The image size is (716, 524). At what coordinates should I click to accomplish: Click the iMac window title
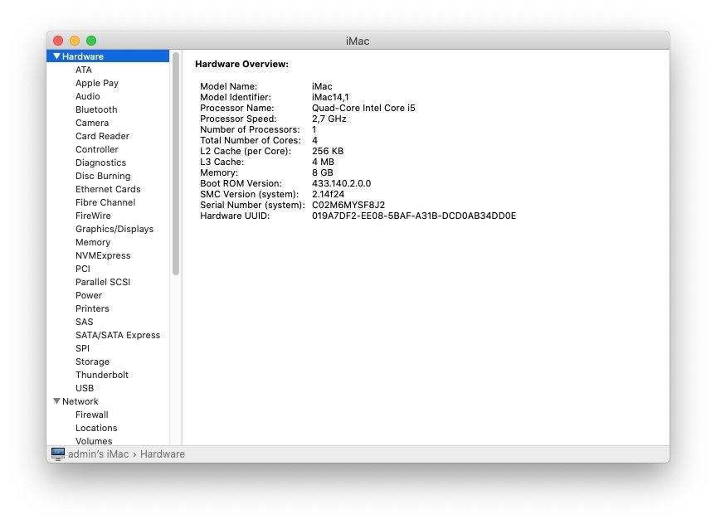point(358,41)
